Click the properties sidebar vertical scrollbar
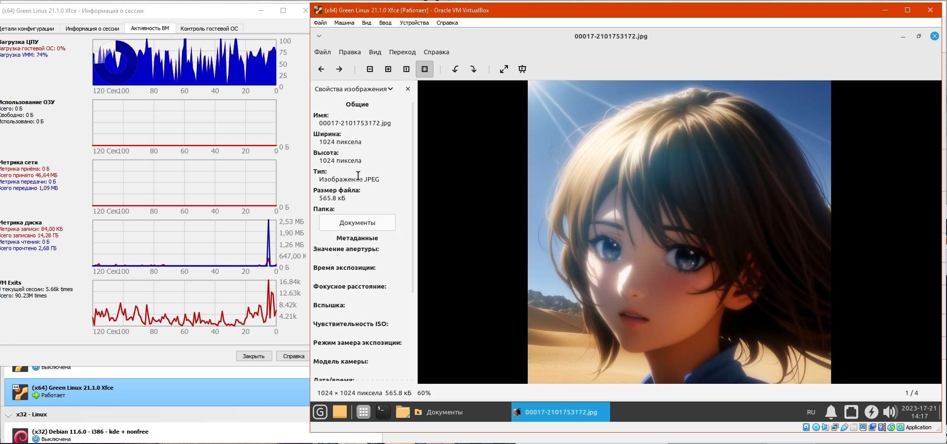Viewport: 947px width, 444px height. 413,197
